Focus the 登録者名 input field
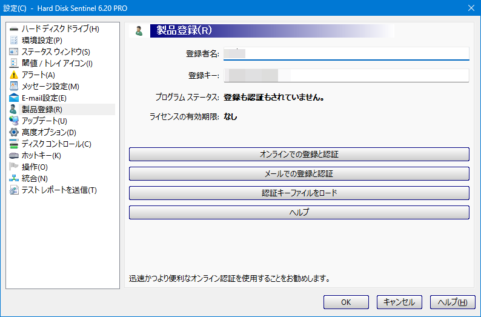 pyautogui.click(x=347, y=53)
